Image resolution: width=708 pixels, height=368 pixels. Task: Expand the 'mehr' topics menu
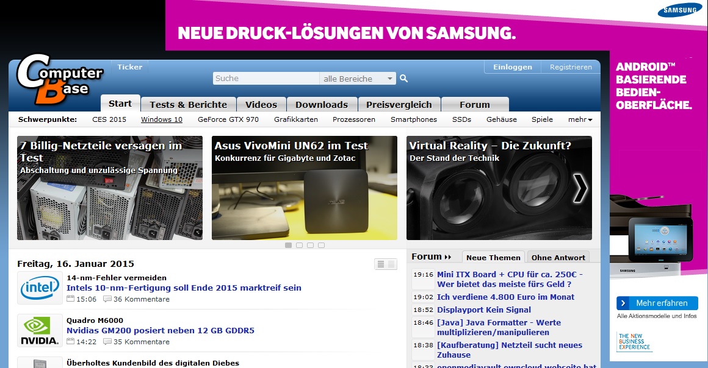tap(580, 119)
